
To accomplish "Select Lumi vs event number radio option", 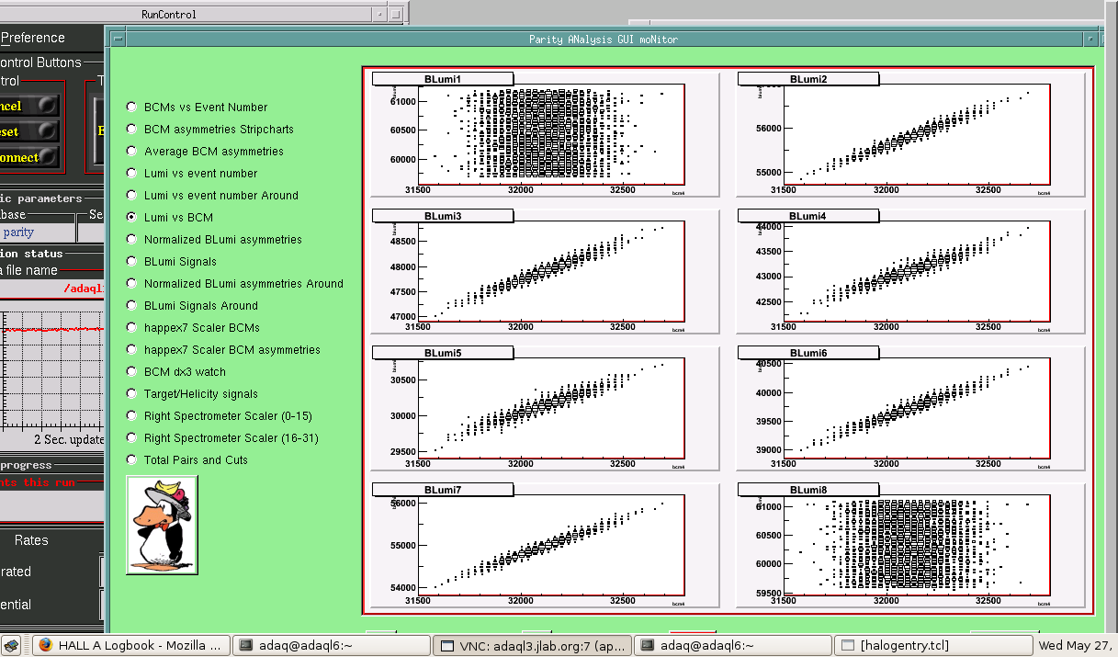I will (131, 174).
